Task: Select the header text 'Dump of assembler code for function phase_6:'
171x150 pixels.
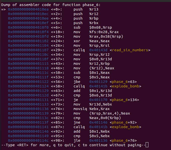Action: click(51, 5)
